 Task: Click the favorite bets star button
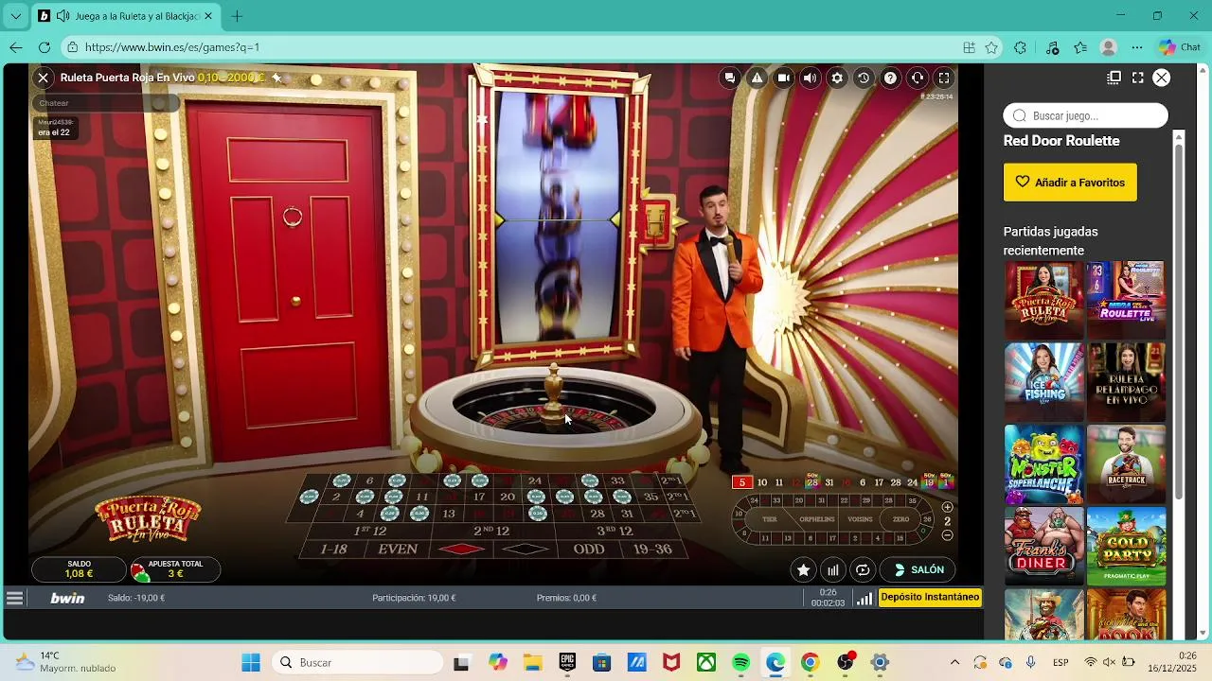click(x=803, y=569)
